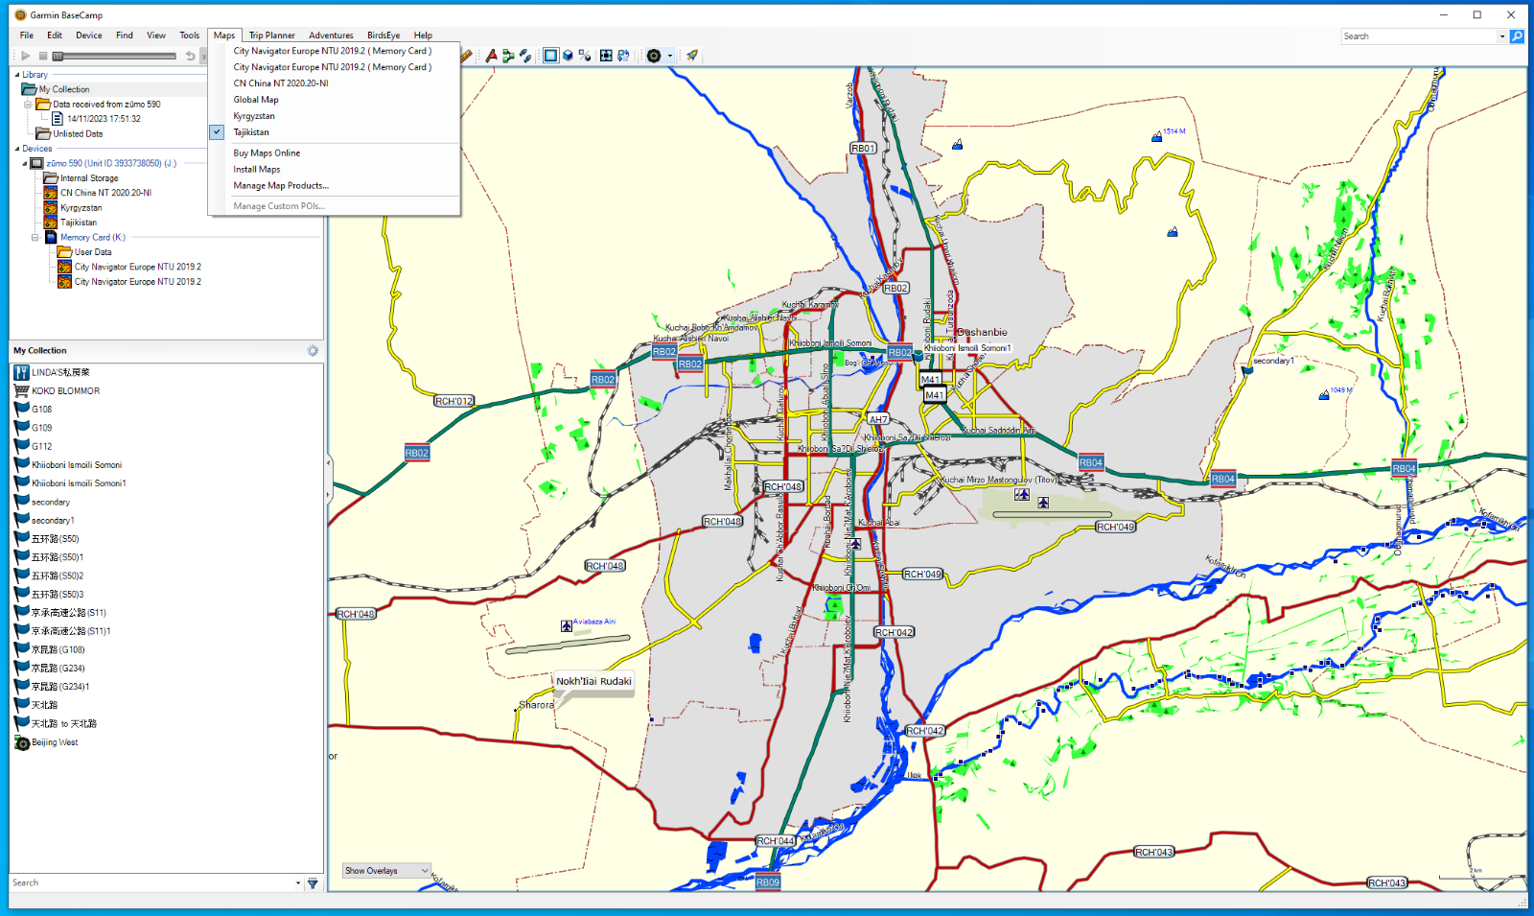The width and height of the screenshot is (1534, 916).
Task: Select the G108 flag waypoint
Action: (34, 410)
